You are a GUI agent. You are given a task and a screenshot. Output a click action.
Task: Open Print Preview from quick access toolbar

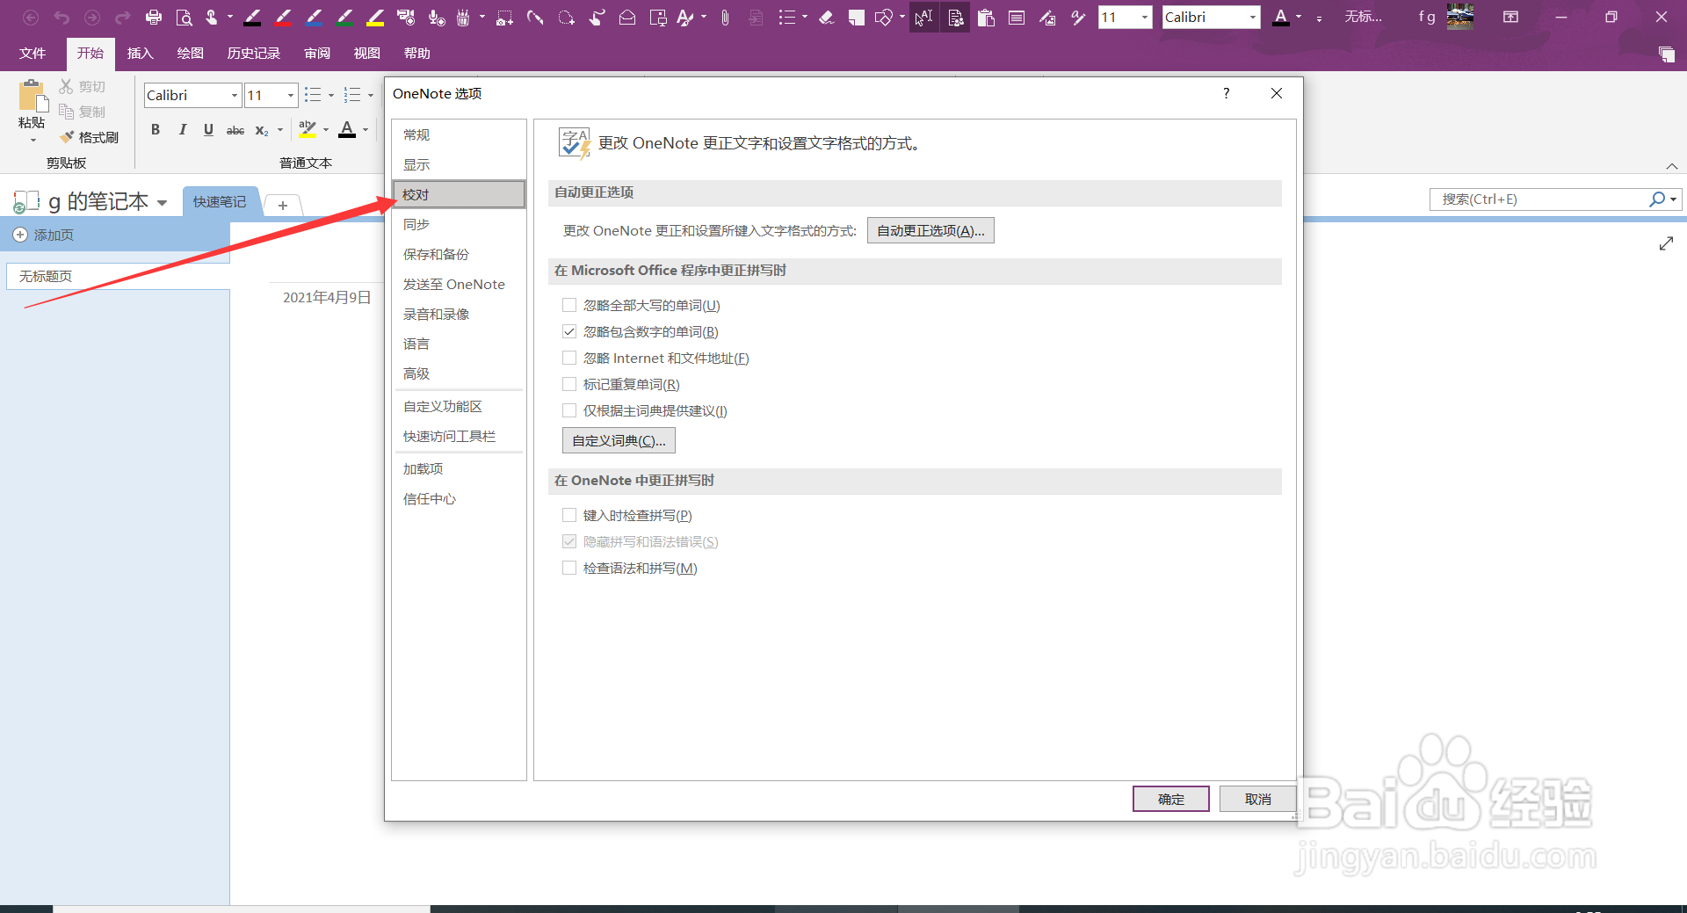point(184,17)
